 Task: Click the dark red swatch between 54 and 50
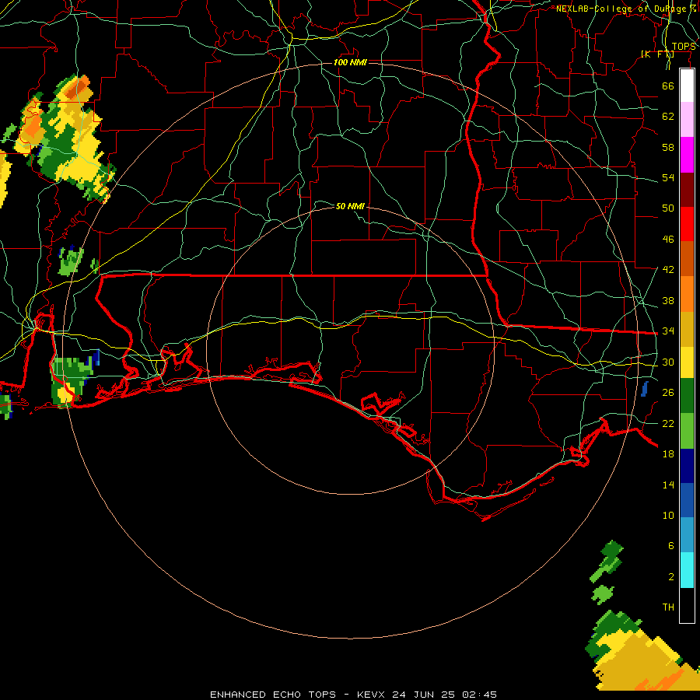pos(687,189)
